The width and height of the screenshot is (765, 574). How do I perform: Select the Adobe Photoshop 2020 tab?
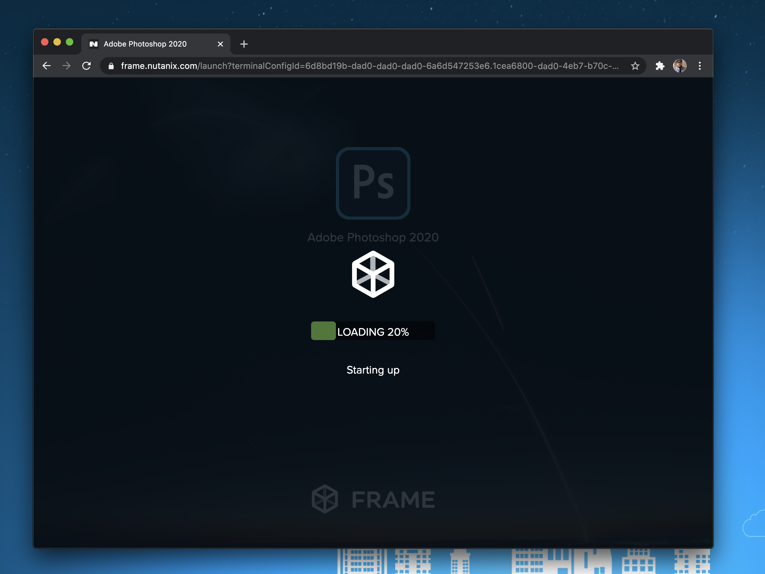pos(145,44)
